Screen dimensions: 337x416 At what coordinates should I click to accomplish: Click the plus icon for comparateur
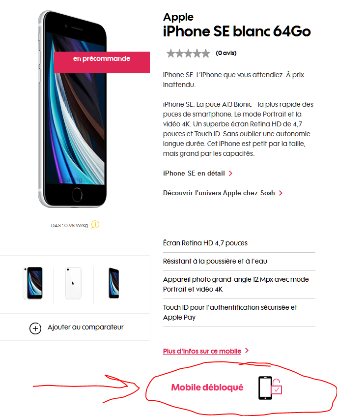pos(35,328)
